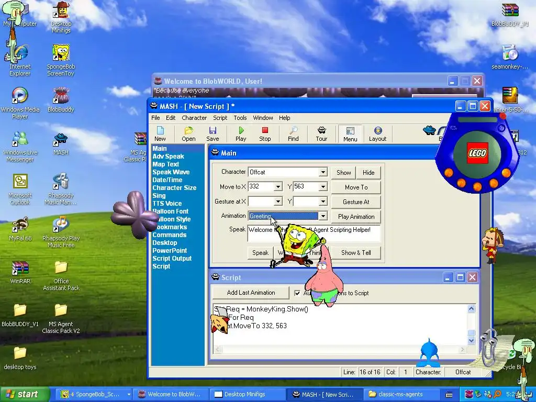This screenshot has height=402, width=536.
Task: Open the Help menu in MASH
Action: pyautogui.click(x=284, y=118)
